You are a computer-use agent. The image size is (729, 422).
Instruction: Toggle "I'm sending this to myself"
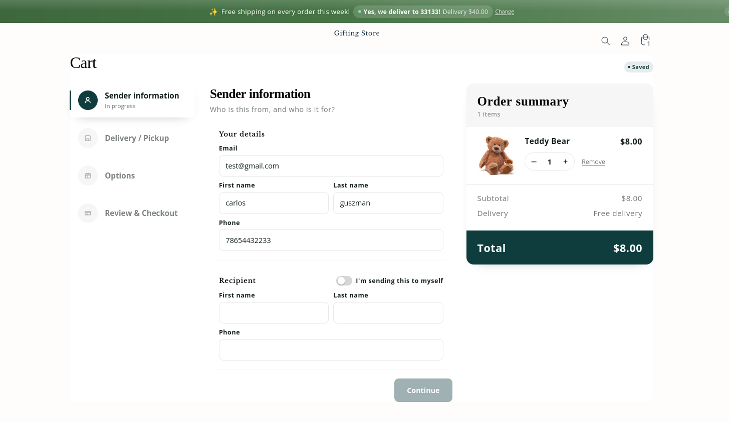tap(344, 280)
